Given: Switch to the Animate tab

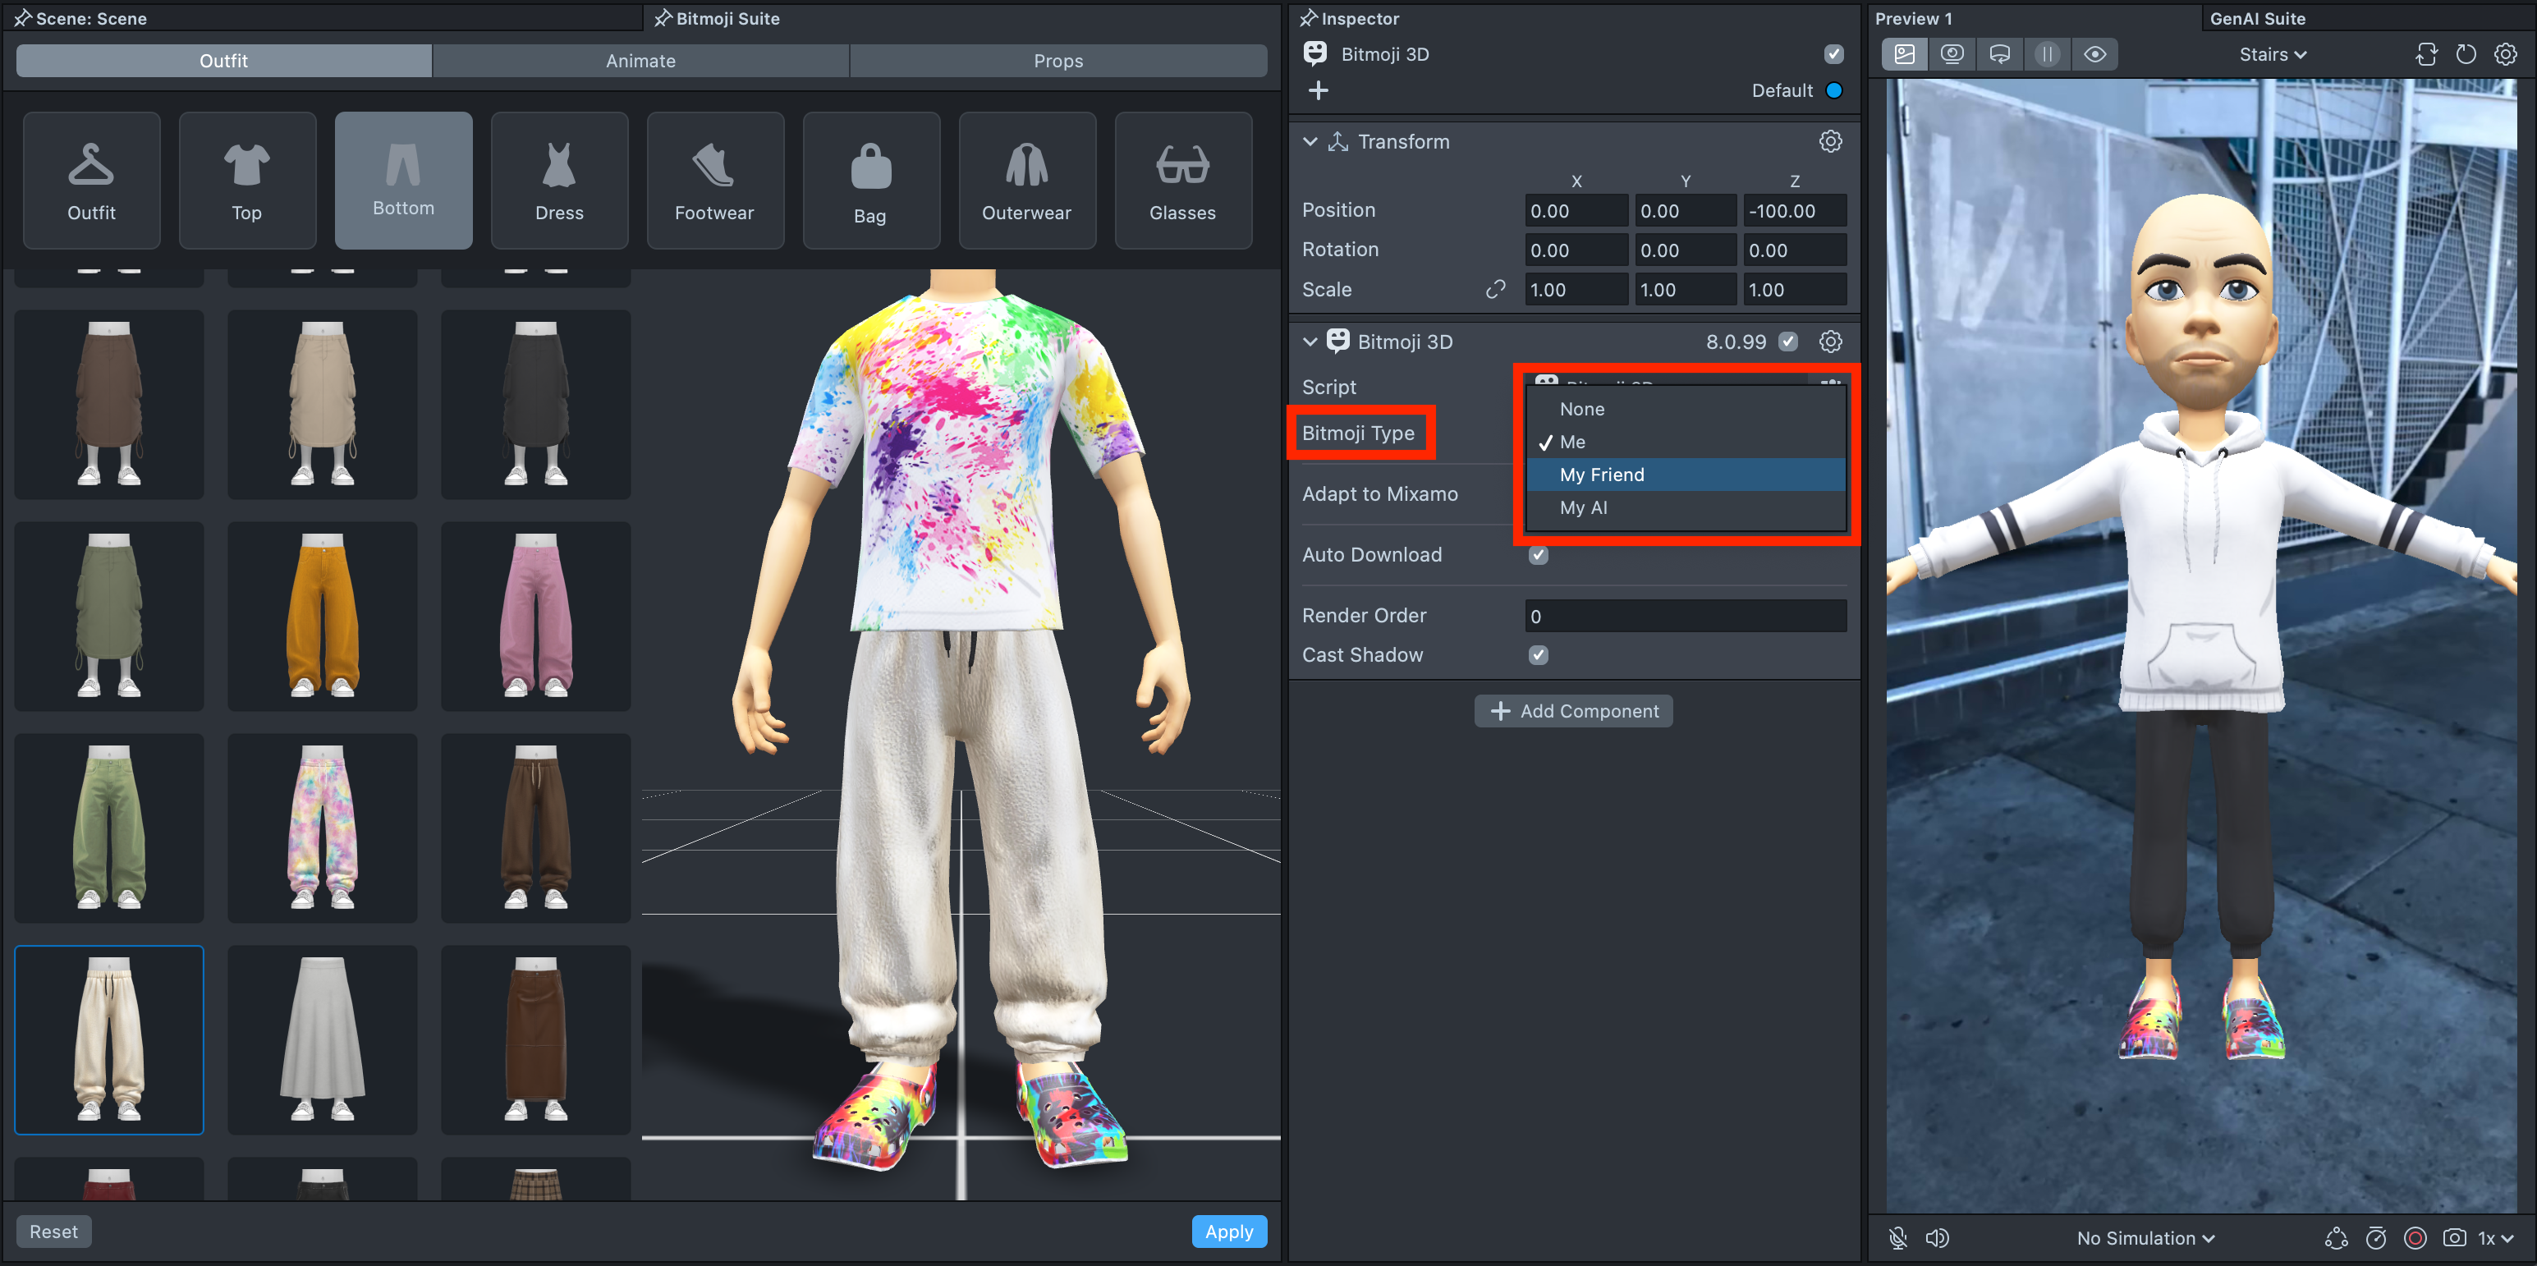Looking at the screenshot, I should pos(640,61).
